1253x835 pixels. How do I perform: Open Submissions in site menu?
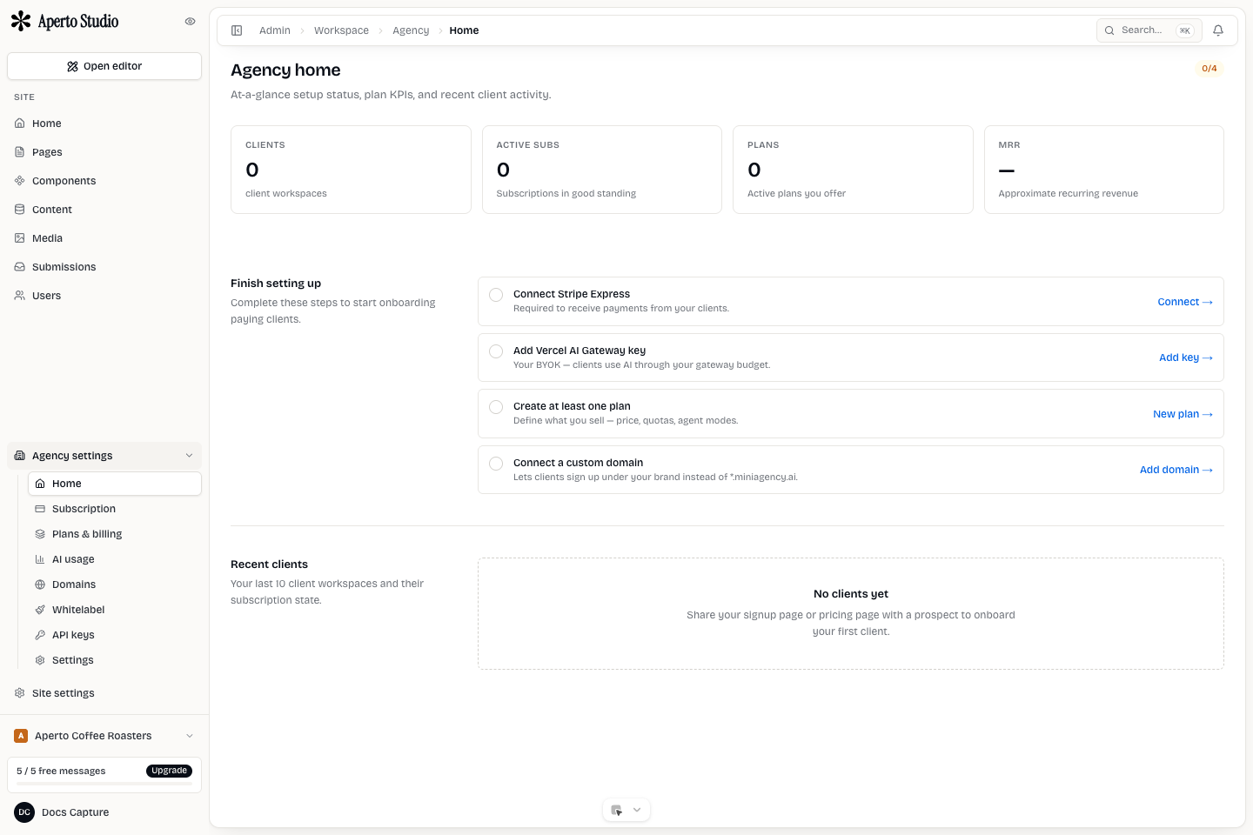pyautogui.click(x=104, y=267)
